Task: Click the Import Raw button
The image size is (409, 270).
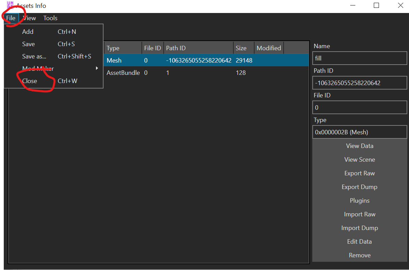Action: 360,214
